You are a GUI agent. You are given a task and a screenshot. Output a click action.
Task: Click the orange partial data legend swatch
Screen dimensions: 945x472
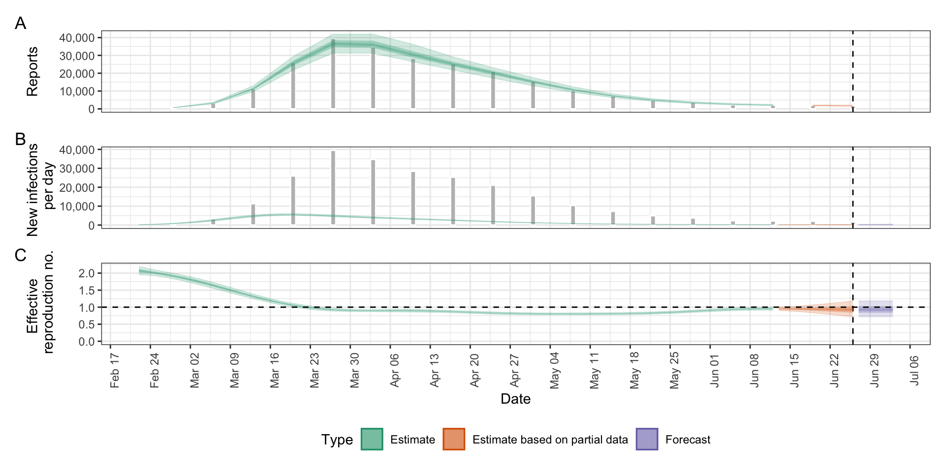pos(454,439)
